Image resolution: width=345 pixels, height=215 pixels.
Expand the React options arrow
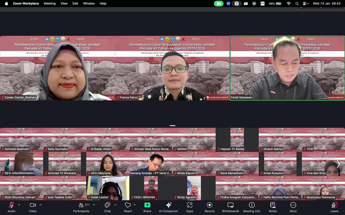134,205
